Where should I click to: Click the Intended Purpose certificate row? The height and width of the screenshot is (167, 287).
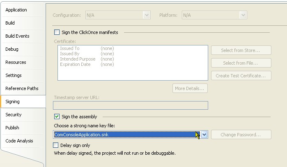click(x=87, y=59)
